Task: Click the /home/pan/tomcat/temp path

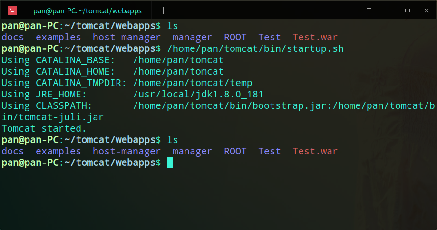Action: (193, 83)
